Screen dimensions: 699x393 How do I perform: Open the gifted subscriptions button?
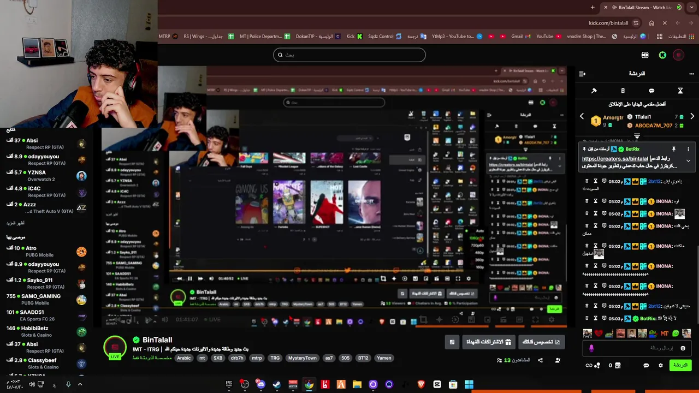(x=488, y=342)
